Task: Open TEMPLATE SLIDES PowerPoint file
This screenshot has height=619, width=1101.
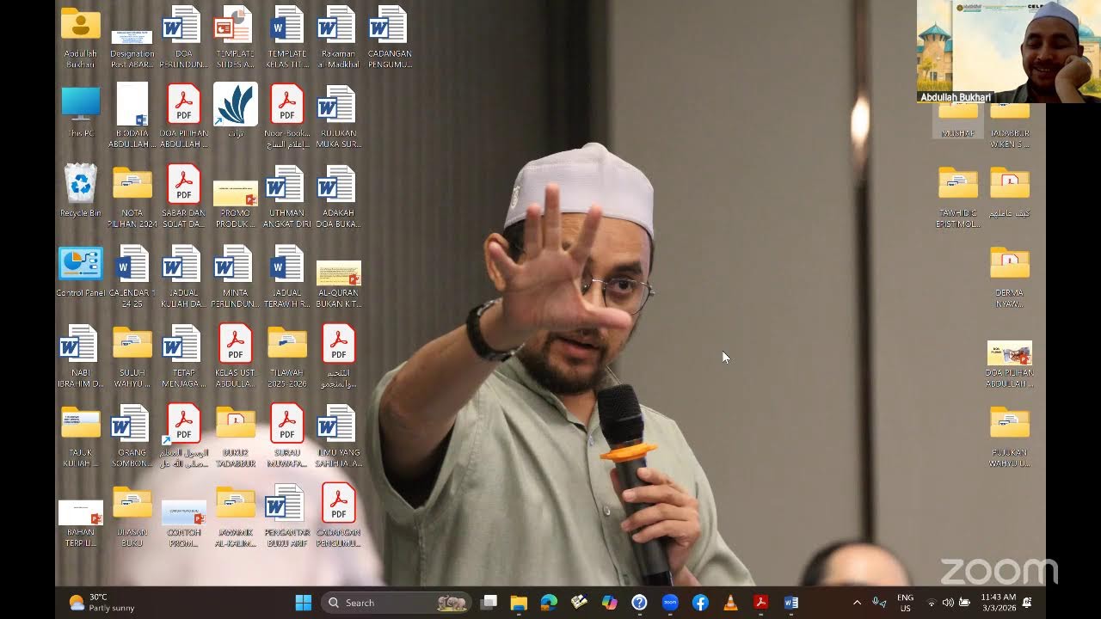Action: pos(235,39)
